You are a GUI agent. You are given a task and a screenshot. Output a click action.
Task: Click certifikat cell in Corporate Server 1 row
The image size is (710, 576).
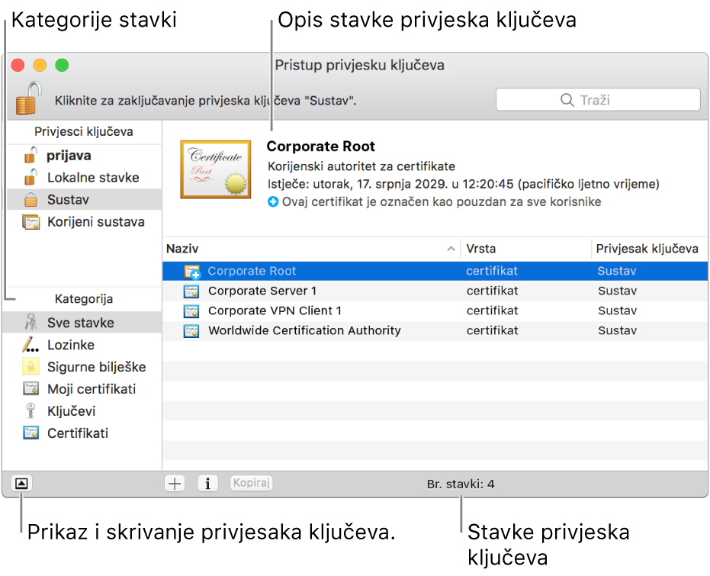click(x=492, y=291)
